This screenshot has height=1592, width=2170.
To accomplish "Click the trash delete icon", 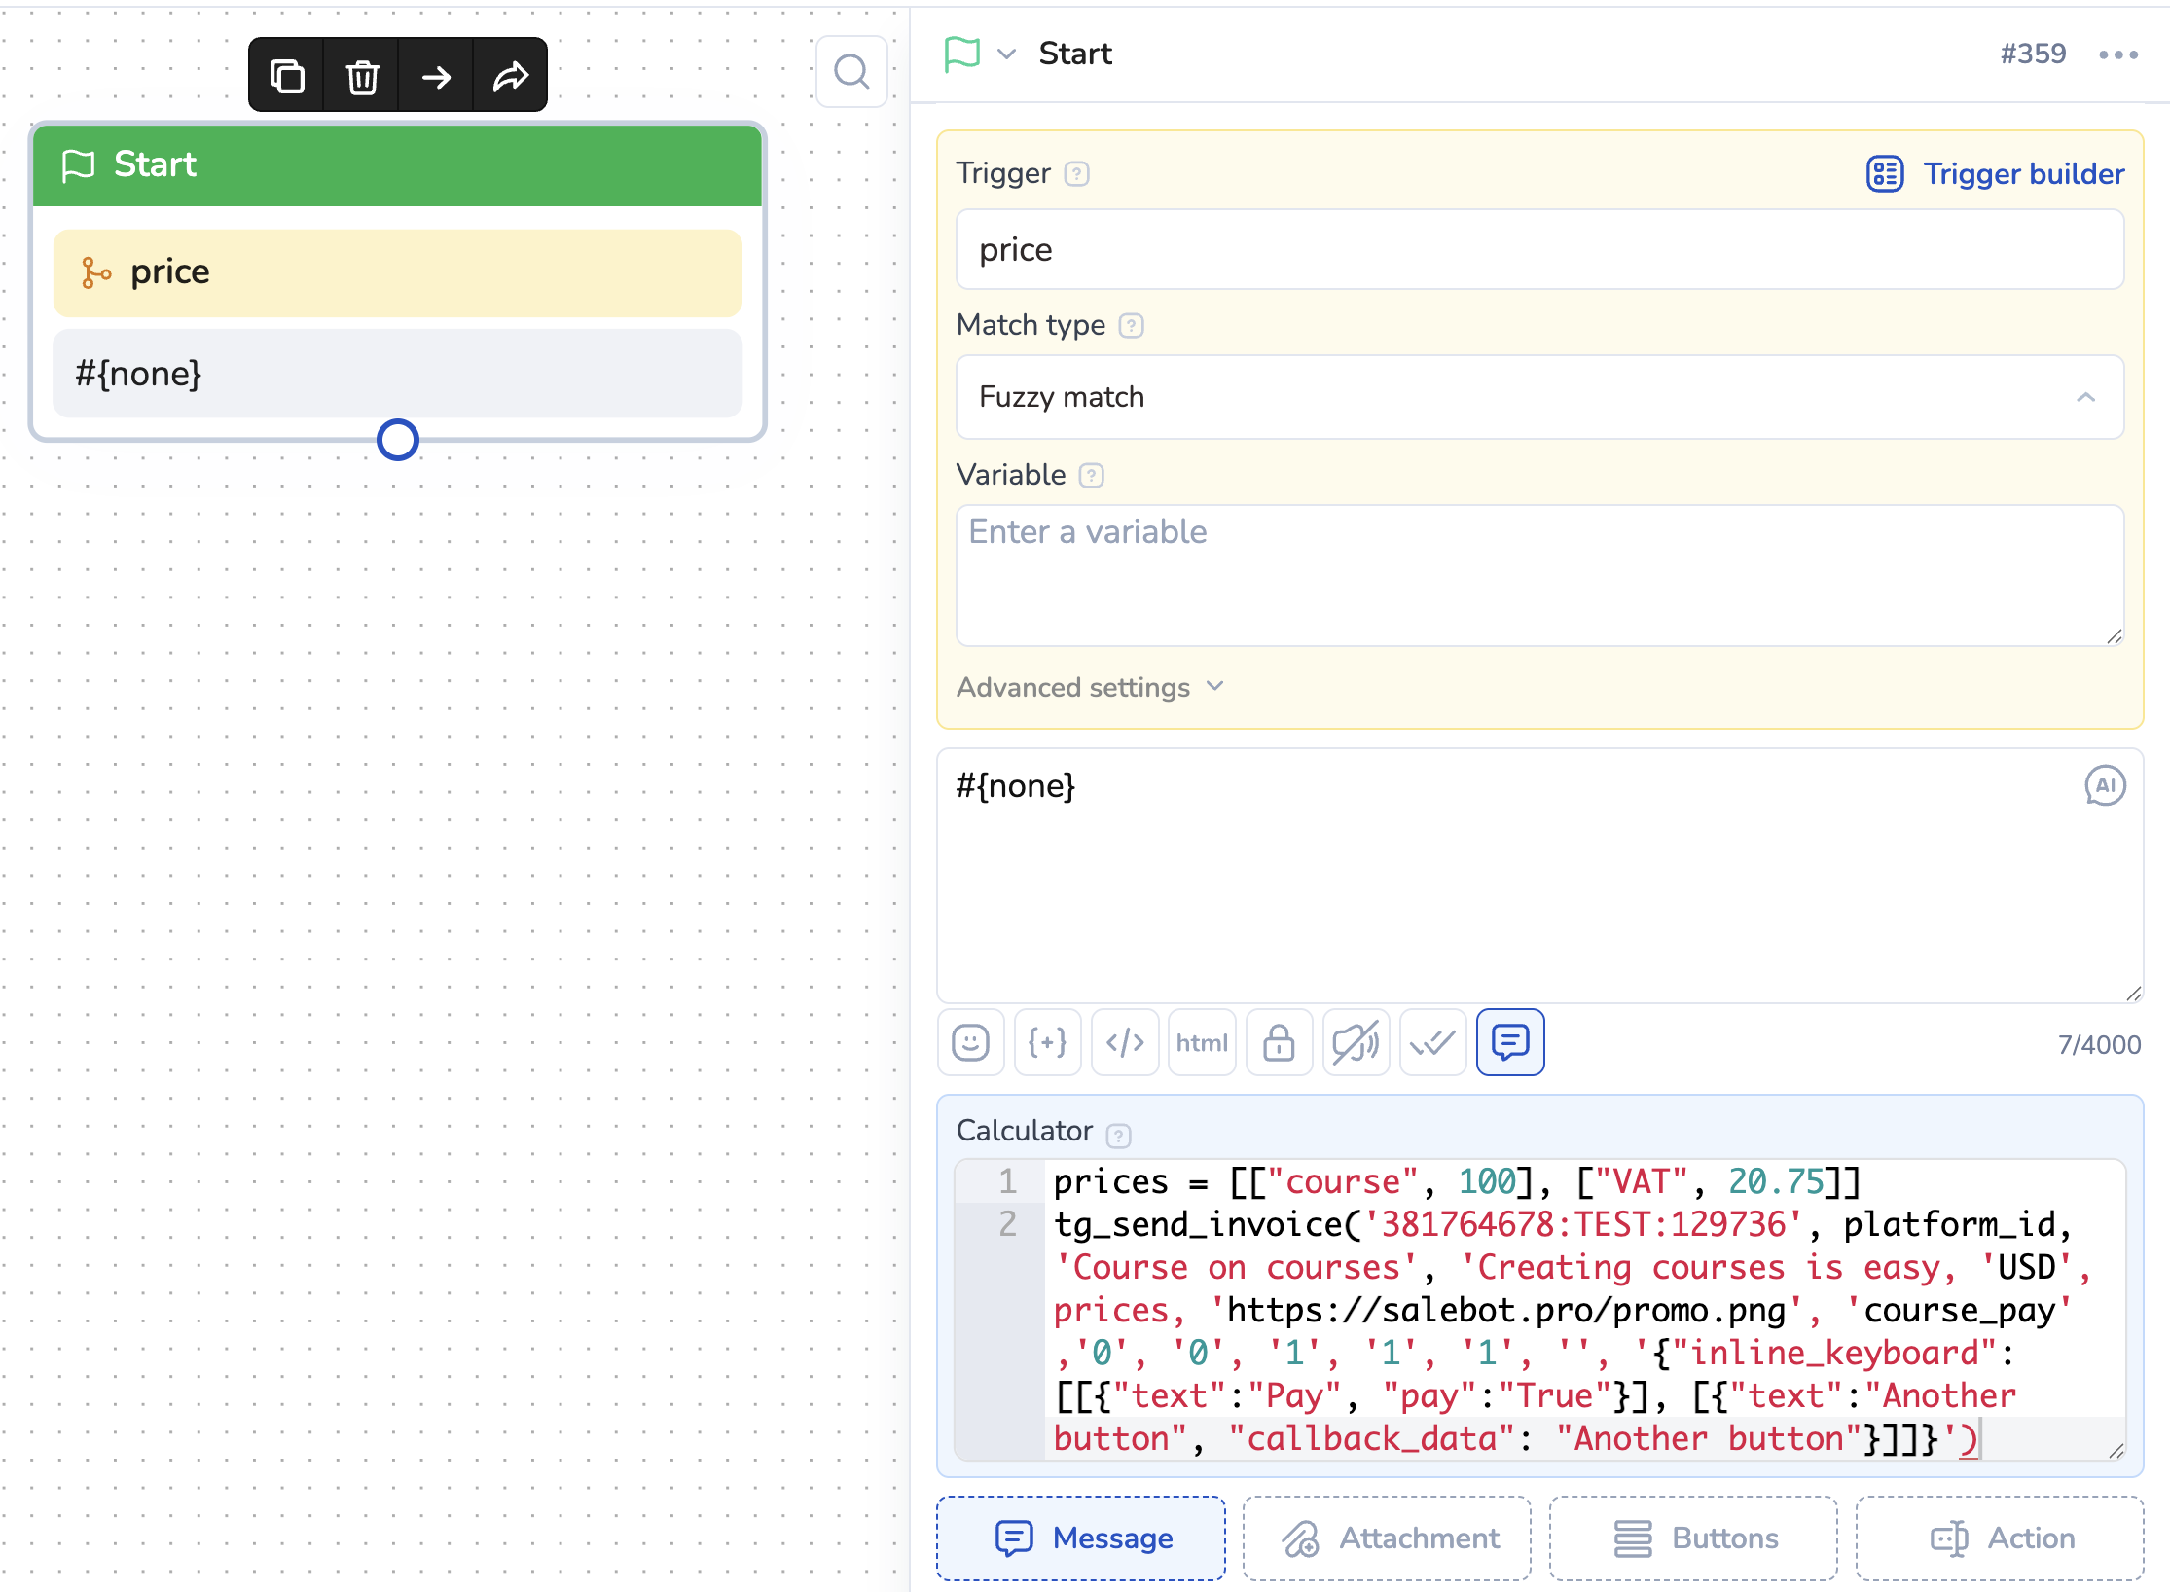I will 362,76.
